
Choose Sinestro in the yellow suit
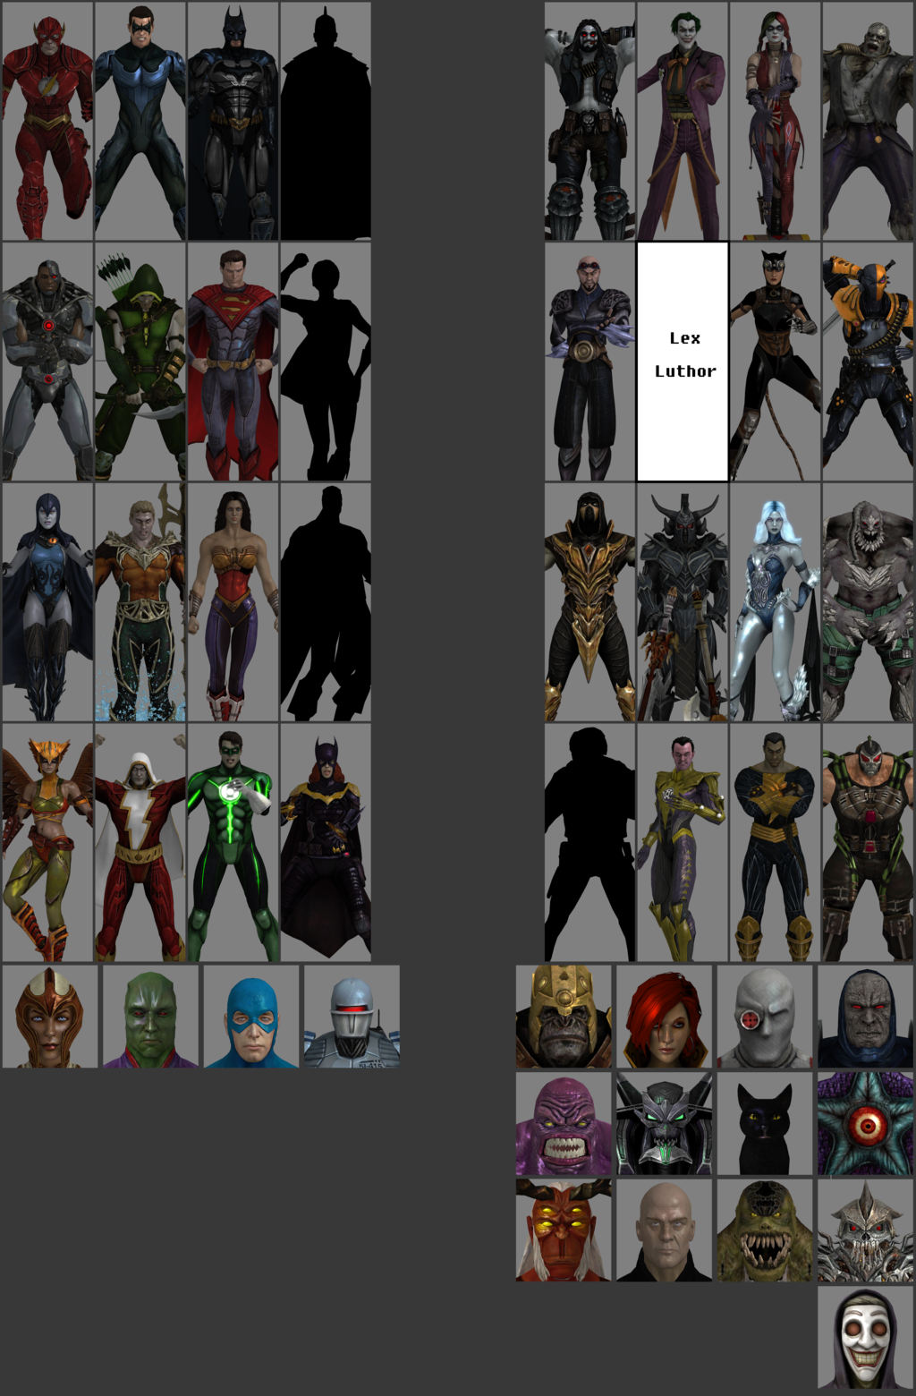683,843
